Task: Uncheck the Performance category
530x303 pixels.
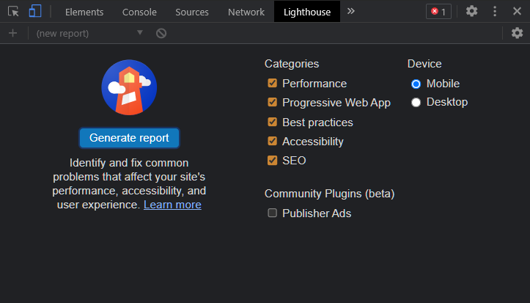Action: 272,83
